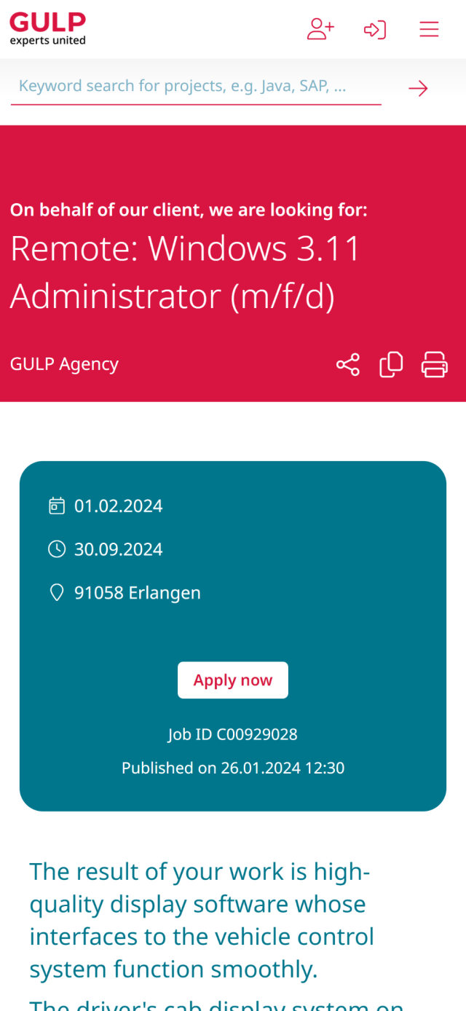Select the login sign-in icon
Image resolution: width=466 pixels, height=1011 pixels.
[x=375, y=29]
